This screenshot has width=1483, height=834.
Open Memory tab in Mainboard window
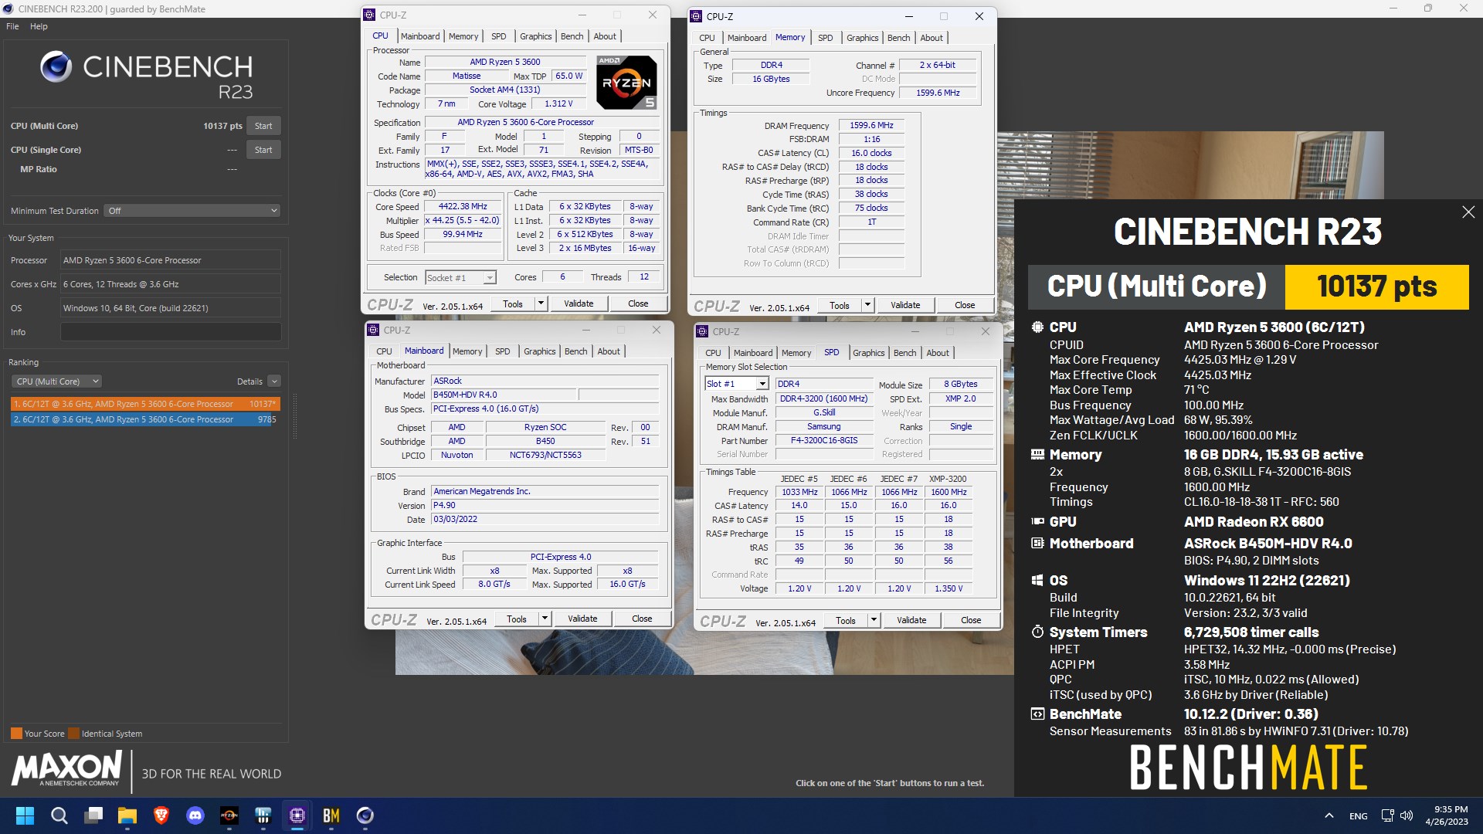pos(467,351)
